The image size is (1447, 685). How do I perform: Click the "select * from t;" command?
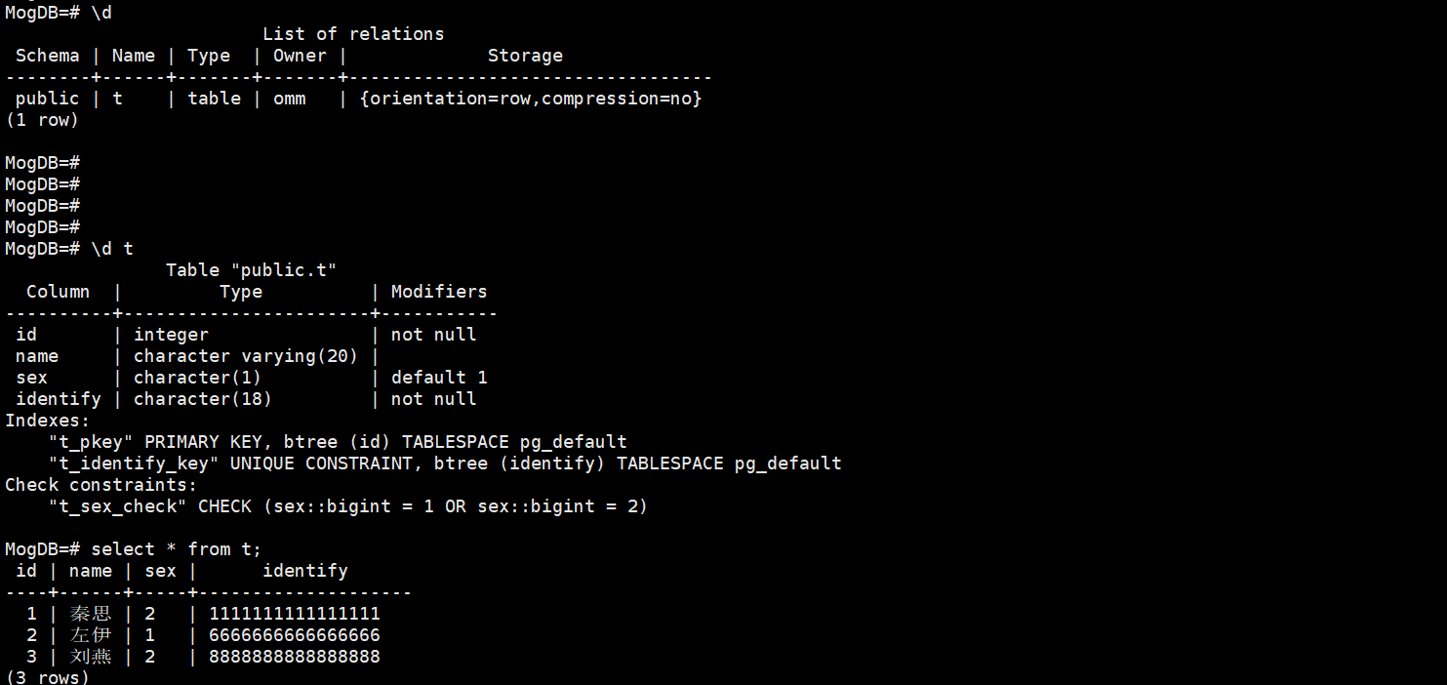point(177,549)
